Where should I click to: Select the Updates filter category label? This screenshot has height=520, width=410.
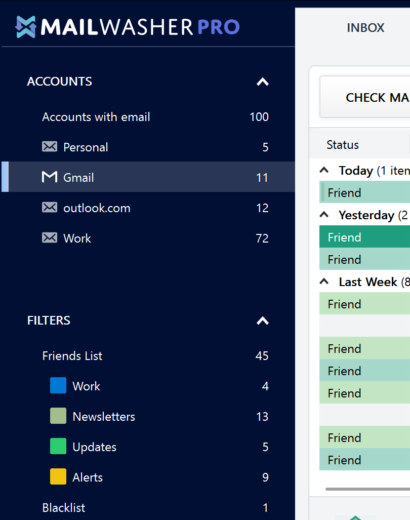pos(95,447)
